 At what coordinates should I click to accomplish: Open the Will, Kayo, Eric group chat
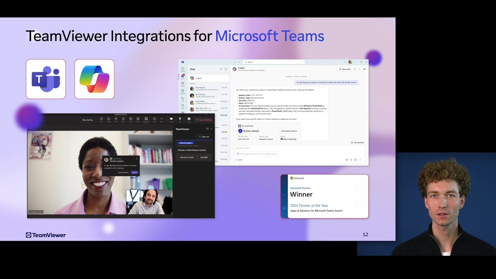(x=208, y=109)
